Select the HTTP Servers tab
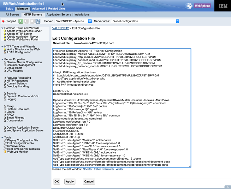This screenshot has height=189, width=231. 33,15
